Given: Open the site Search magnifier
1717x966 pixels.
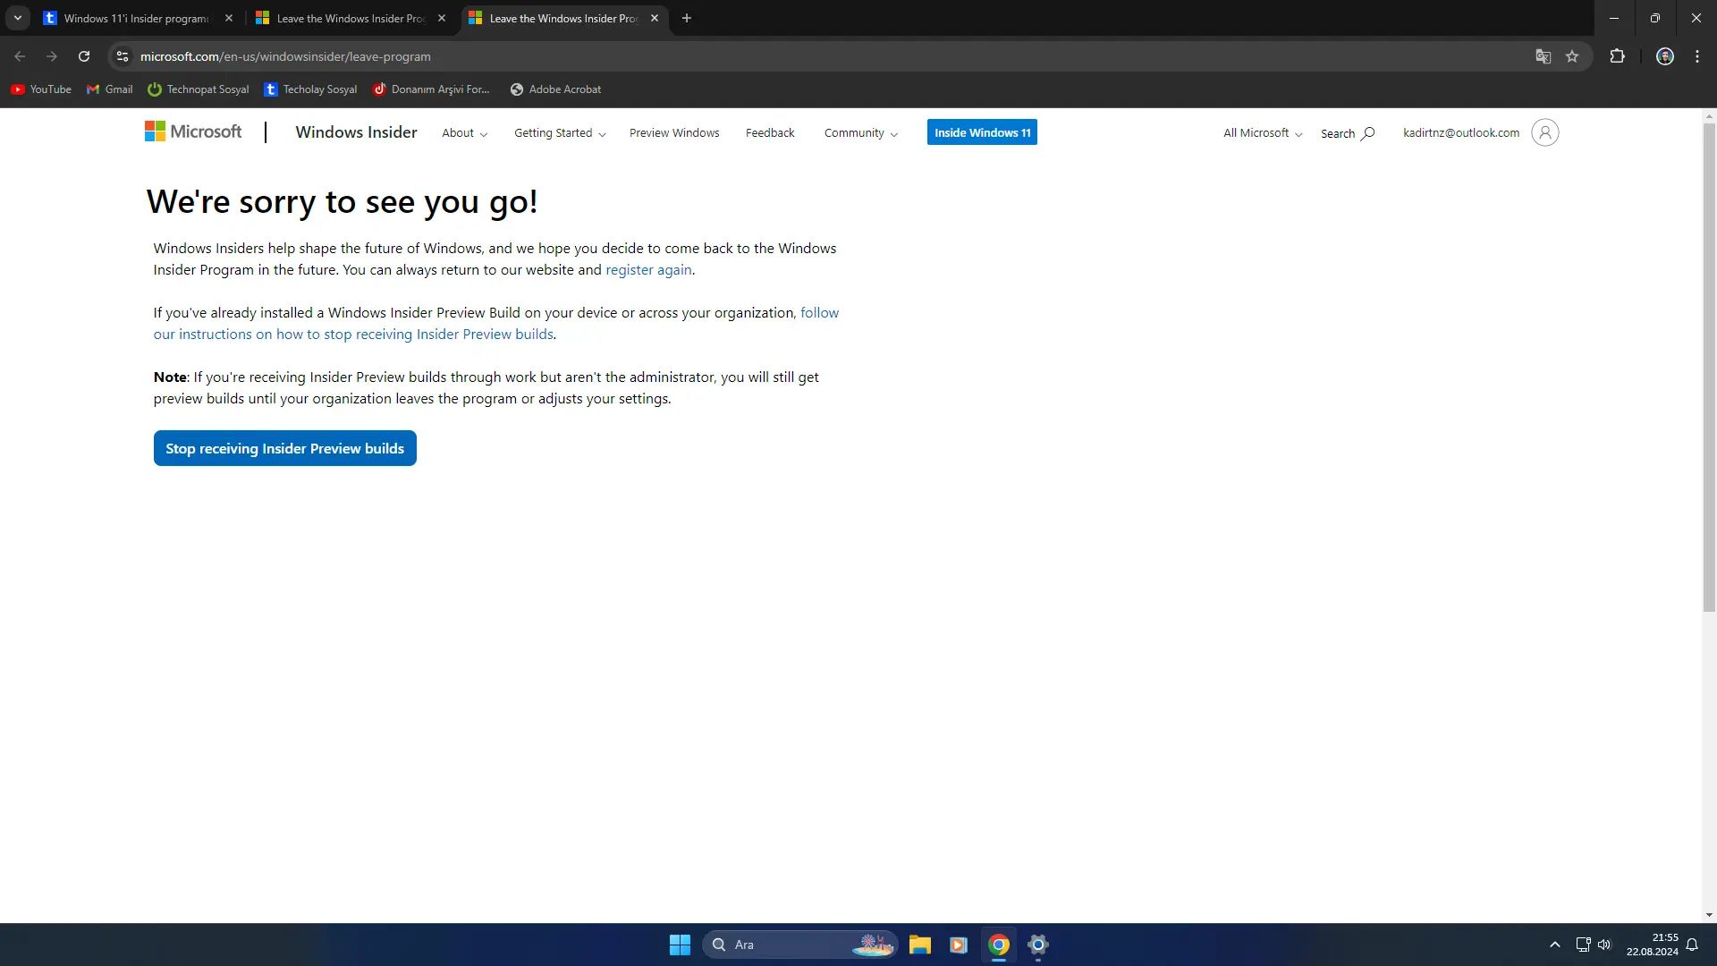Looking at the screenshot, I should [1348, 133].
